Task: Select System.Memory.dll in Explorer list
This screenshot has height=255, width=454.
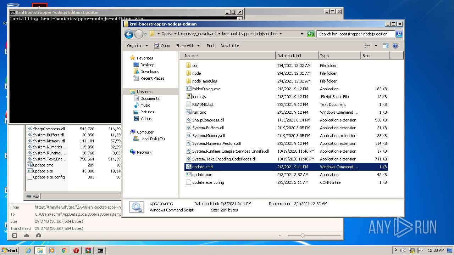Action: click(286, 136)
